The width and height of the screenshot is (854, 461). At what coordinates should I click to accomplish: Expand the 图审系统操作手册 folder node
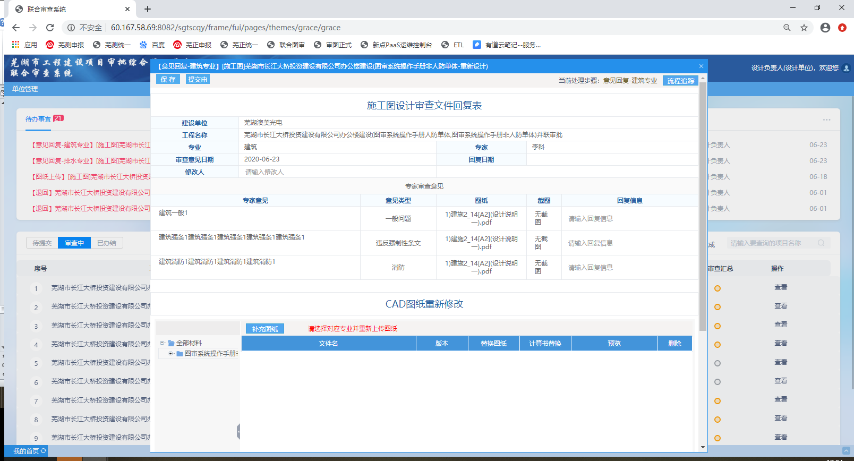pyautogui.click(x=170, y=354)
